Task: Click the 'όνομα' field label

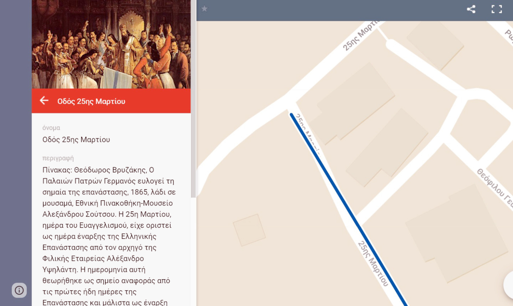Action: click(51, 128)
